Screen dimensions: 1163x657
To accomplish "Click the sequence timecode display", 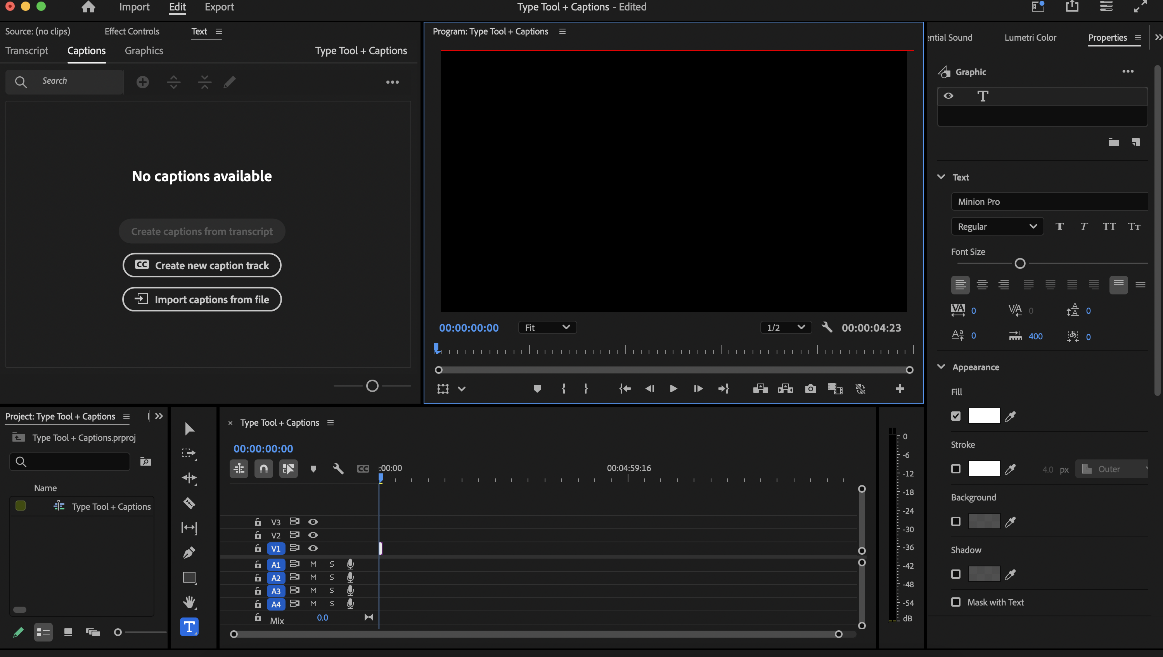I will click(263, 448).
